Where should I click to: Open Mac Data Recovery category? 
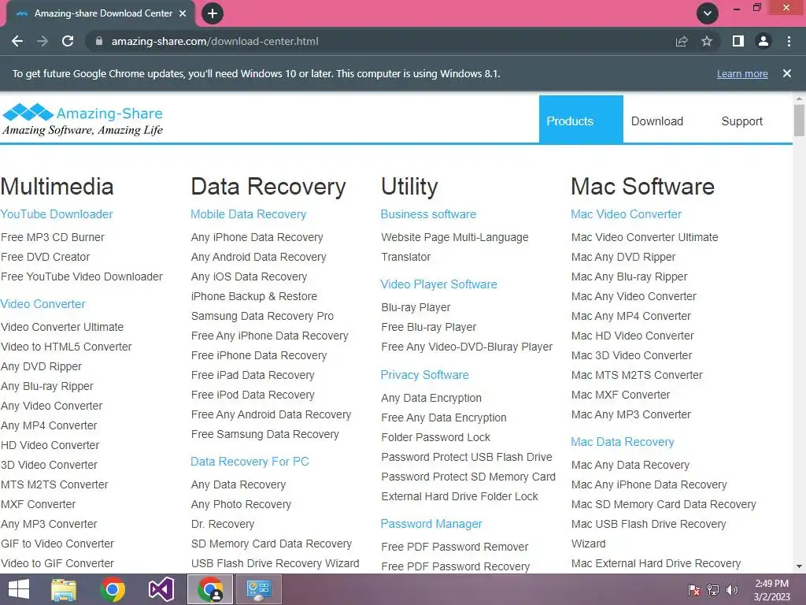pyautogui.click(x=623, y=442)
